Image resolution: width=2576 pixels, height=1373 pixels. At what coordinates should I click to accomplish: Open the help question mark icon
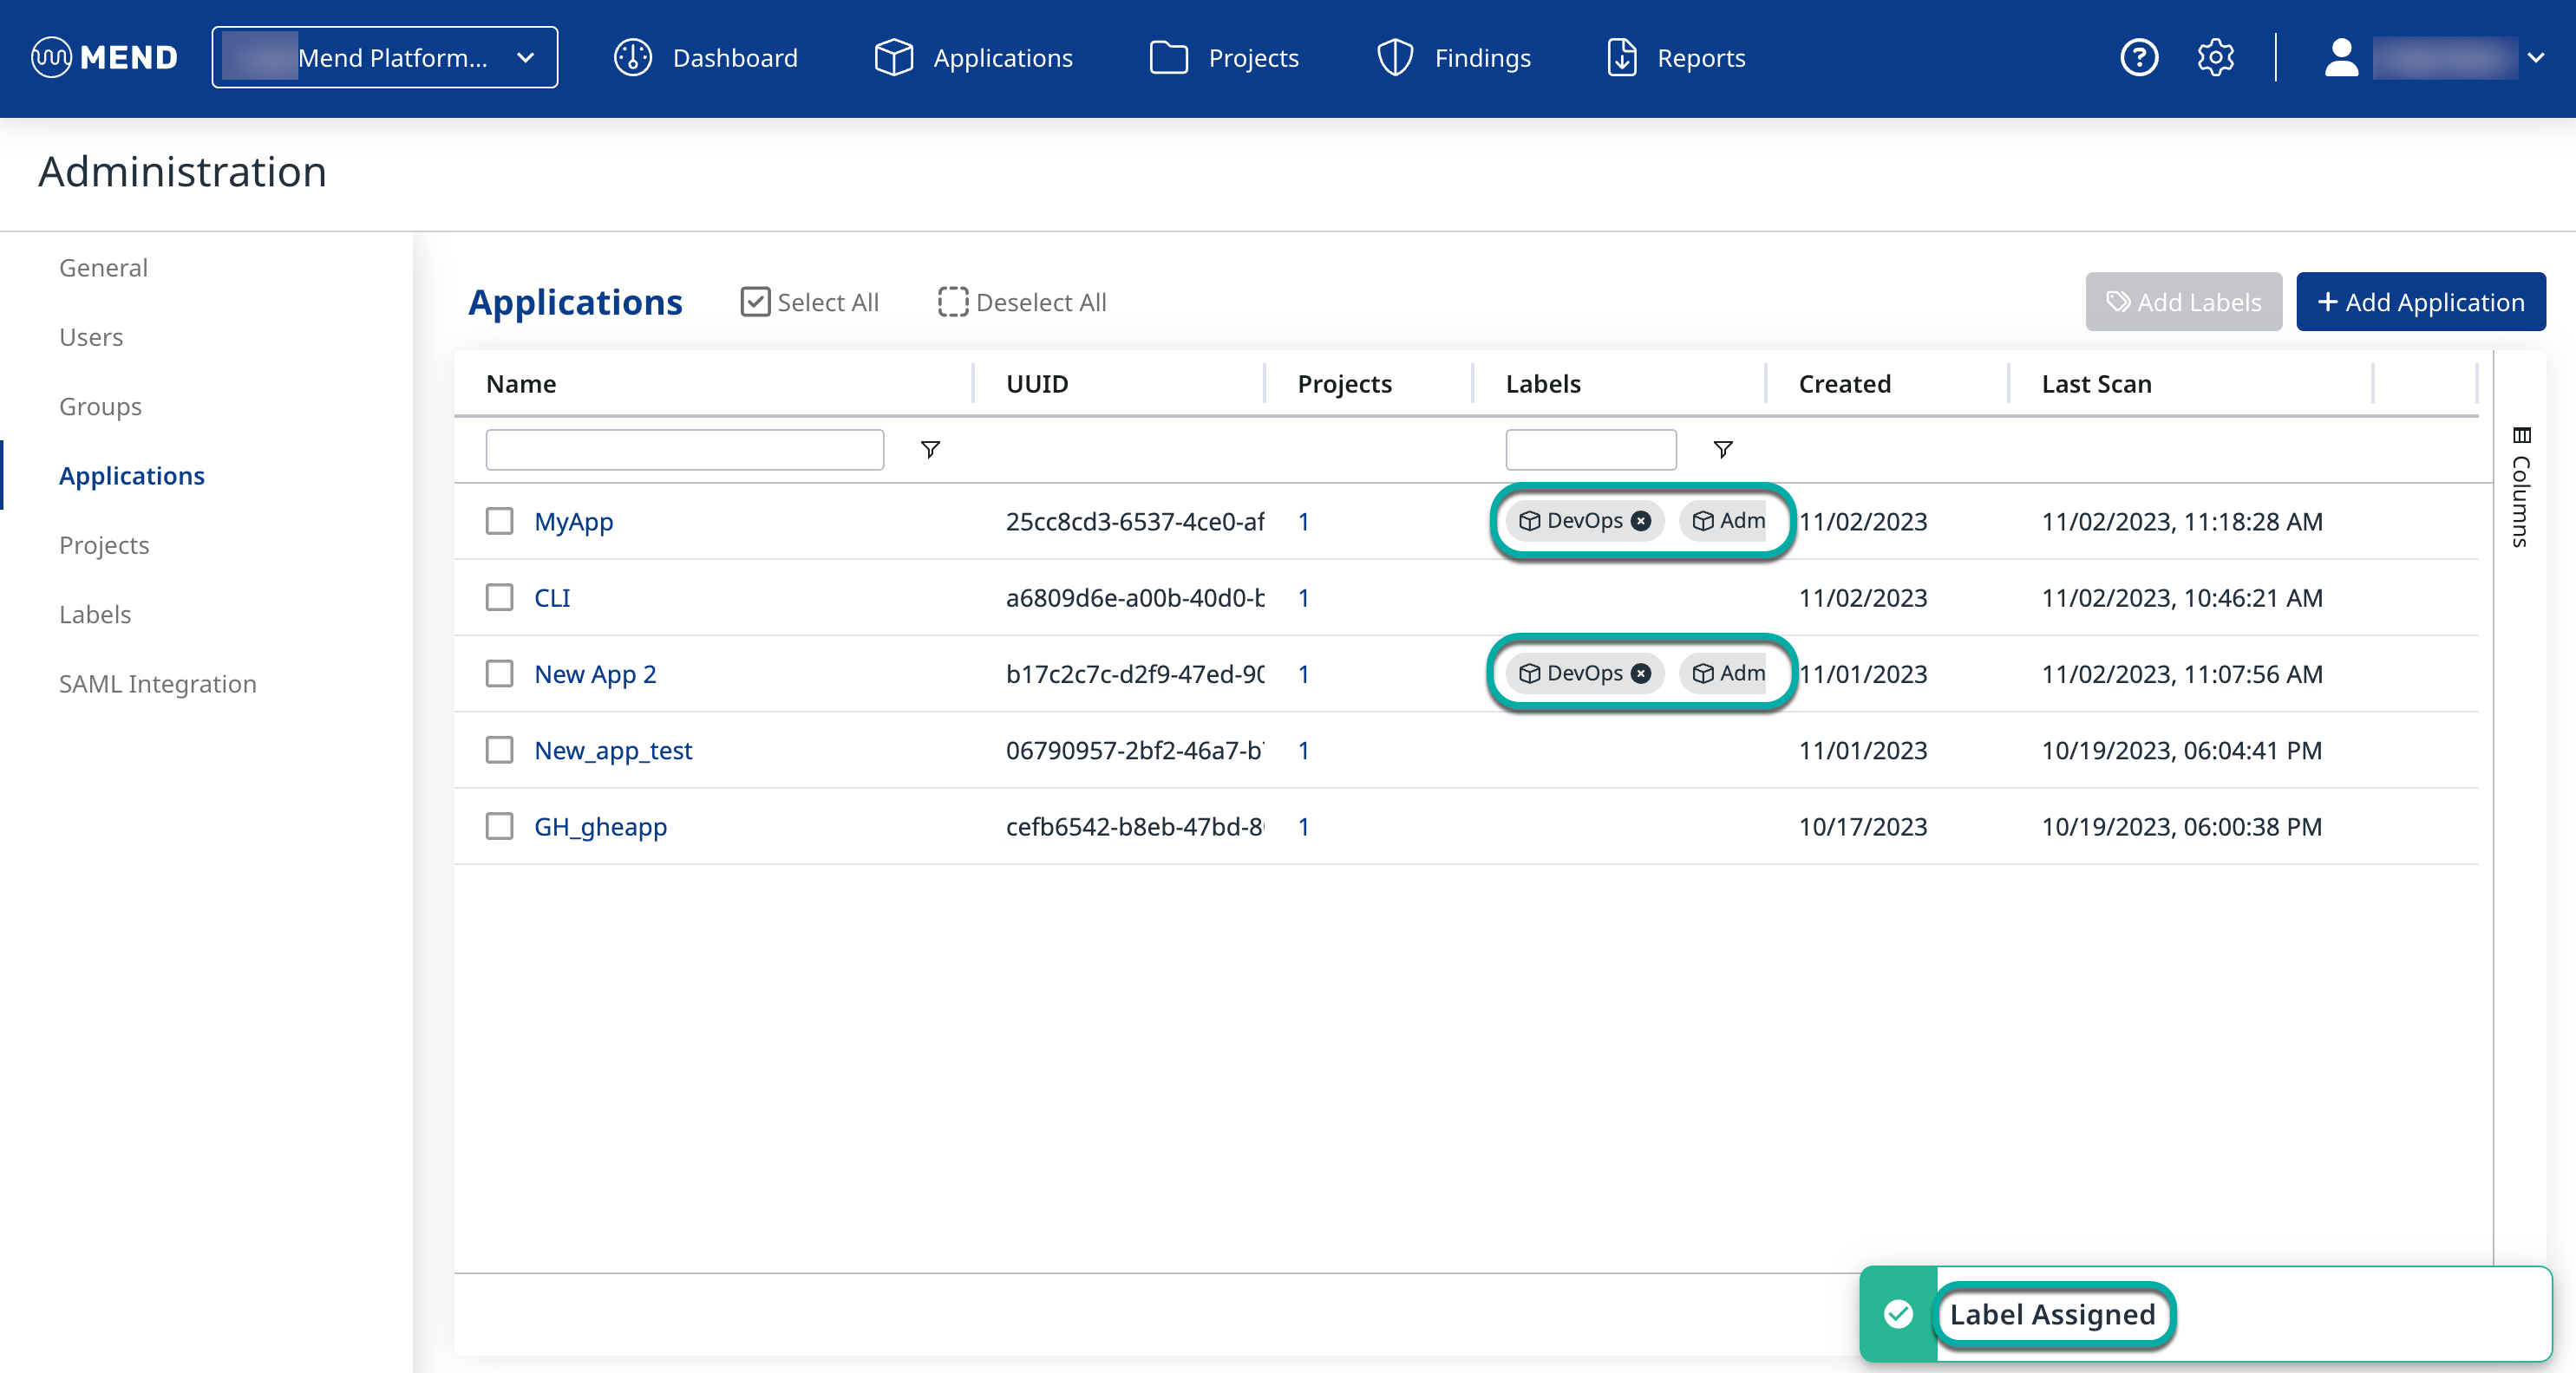point(2139,58)
